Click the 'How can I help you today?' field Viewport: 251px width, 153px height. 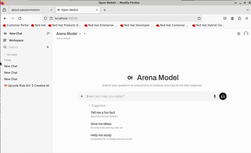click(x=147, y=96)
